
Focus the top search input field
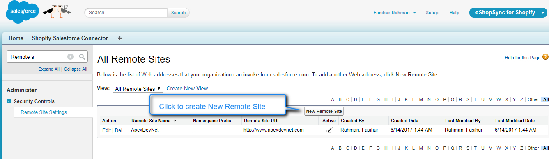[126, 13]
